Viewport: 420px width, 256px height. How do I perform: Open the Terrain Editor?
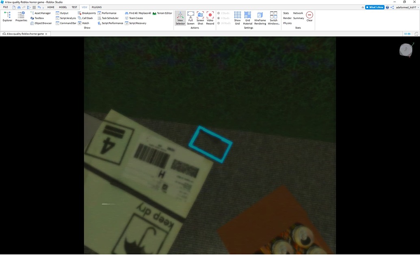164,13
